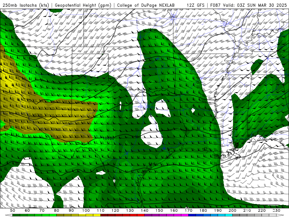Select the brightest yellow swatch before 110
Screen dimensions: 289x217
click(x=97, y=215)
